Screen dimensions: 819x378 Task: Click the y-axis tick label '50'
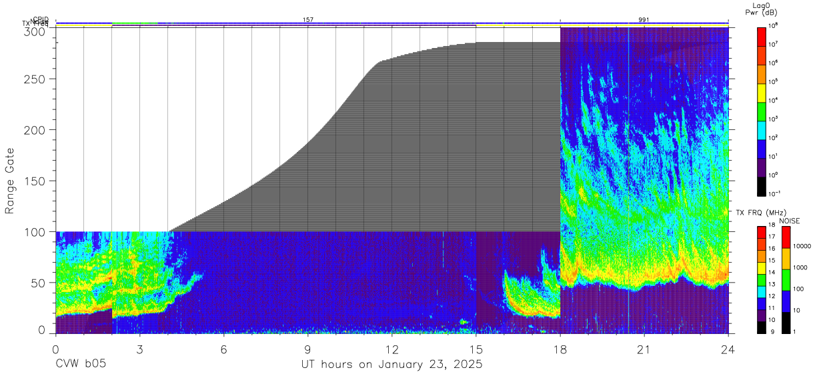(x=39, y=283)
